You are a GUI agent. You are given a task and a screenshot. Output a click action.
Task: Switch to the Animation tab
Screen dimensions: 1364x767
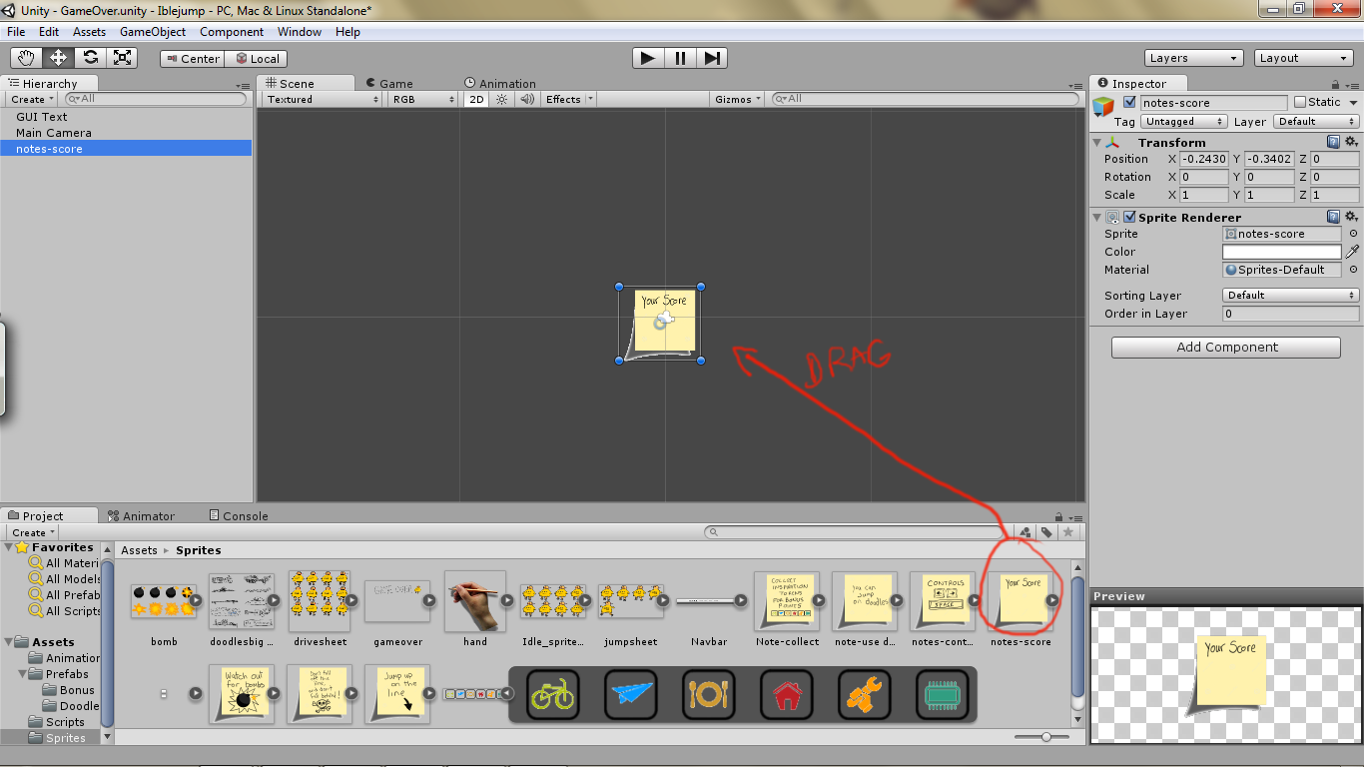tap(500, 84)
